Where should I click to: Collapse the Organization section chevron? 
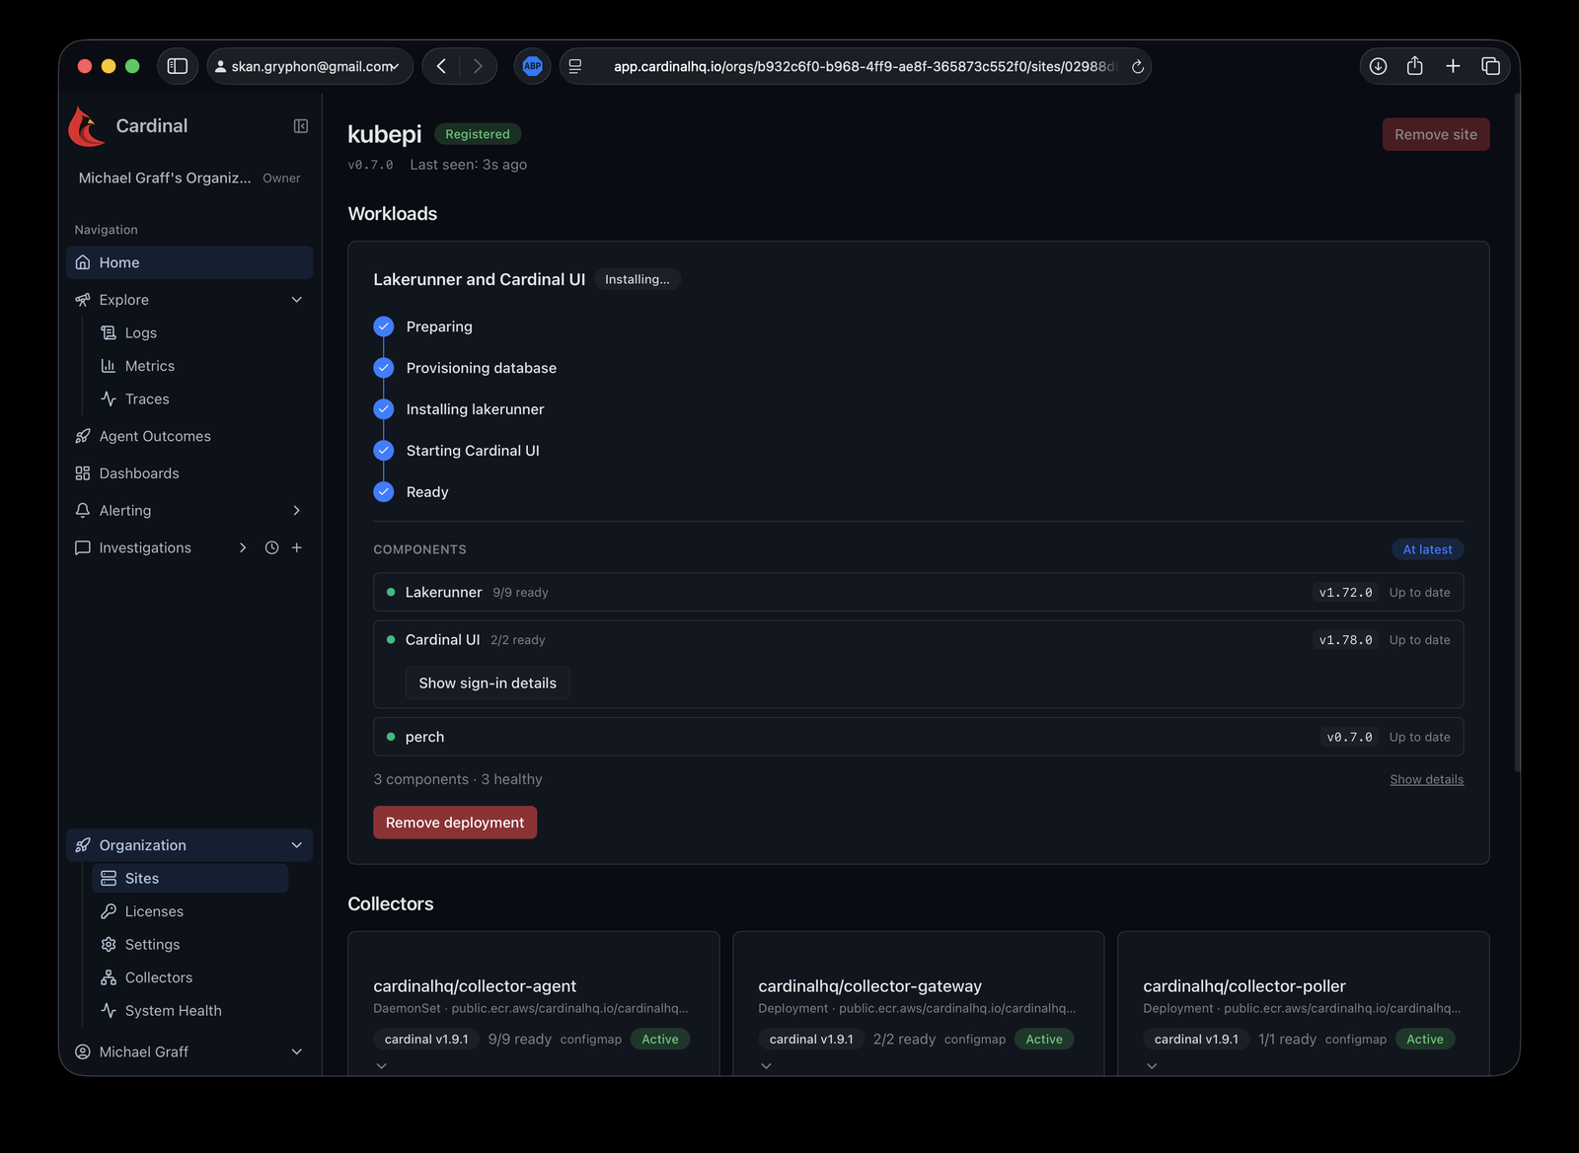pyautogui.click(x=297, y=845)
